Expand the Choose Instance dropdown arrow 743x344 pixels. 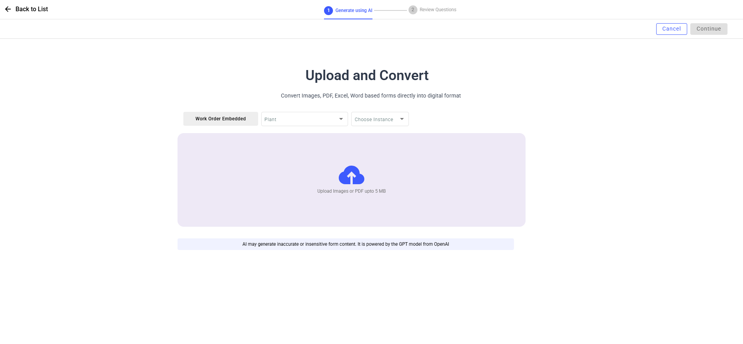[x=402, y=119]
